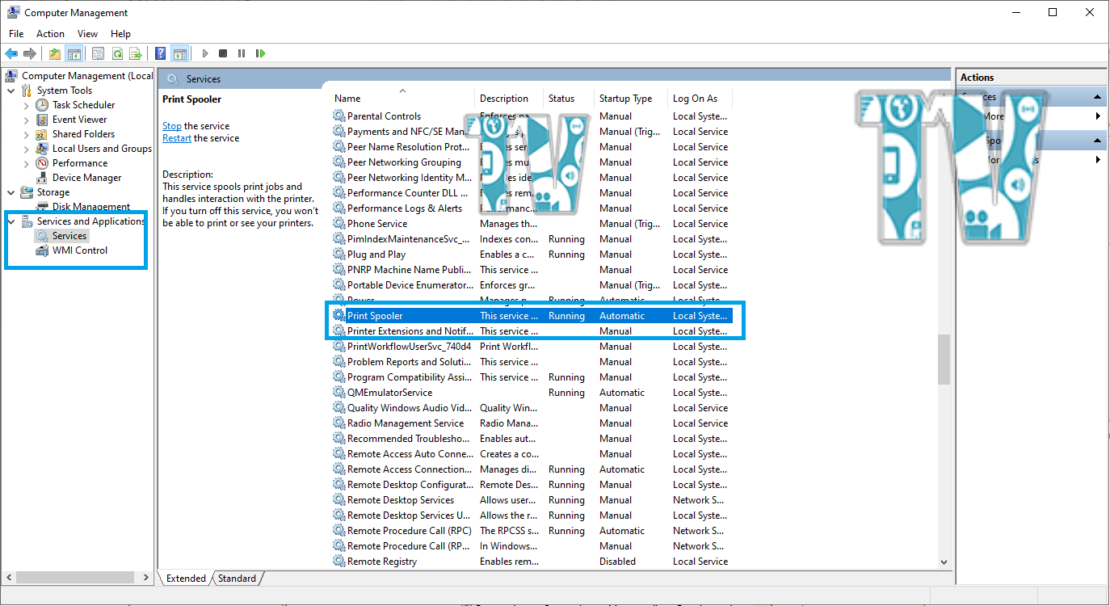Collapse the System Tools tree node

[11, 90]
